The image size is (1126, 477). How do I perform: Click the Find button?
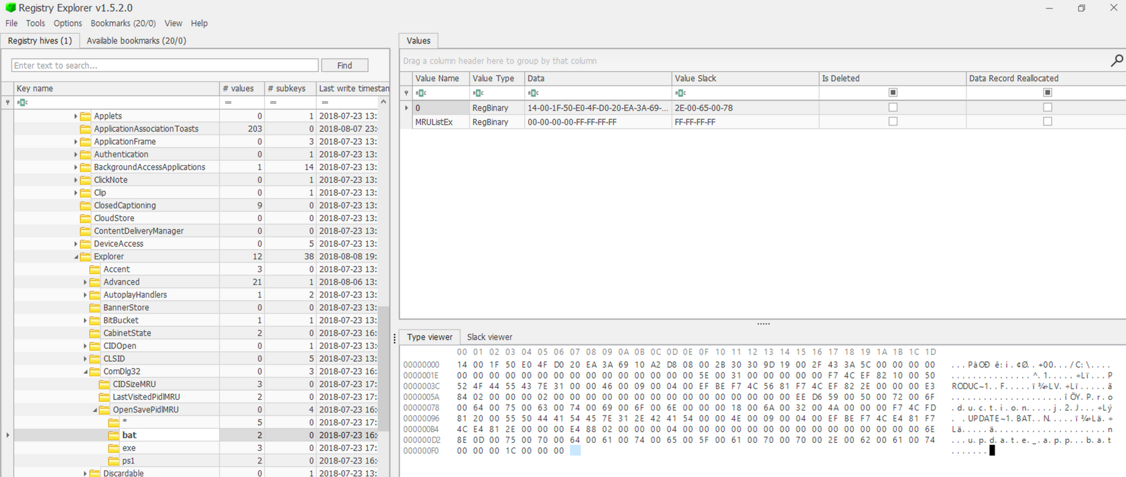345,65
